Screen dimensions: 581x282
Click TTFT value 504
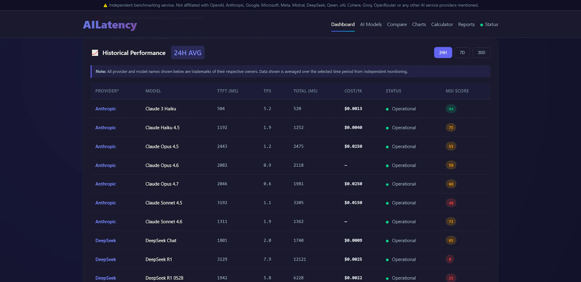point(221,109)
